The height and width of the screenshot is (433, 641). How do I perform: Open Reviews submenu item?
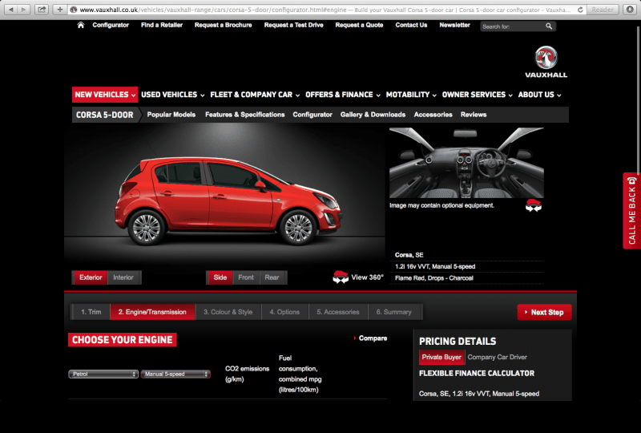click(474, 115)
